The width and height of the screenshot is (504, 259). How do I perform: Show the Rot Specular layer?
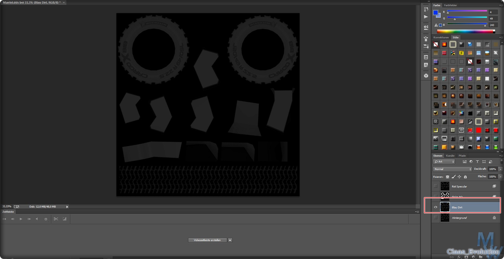point(436,186)
